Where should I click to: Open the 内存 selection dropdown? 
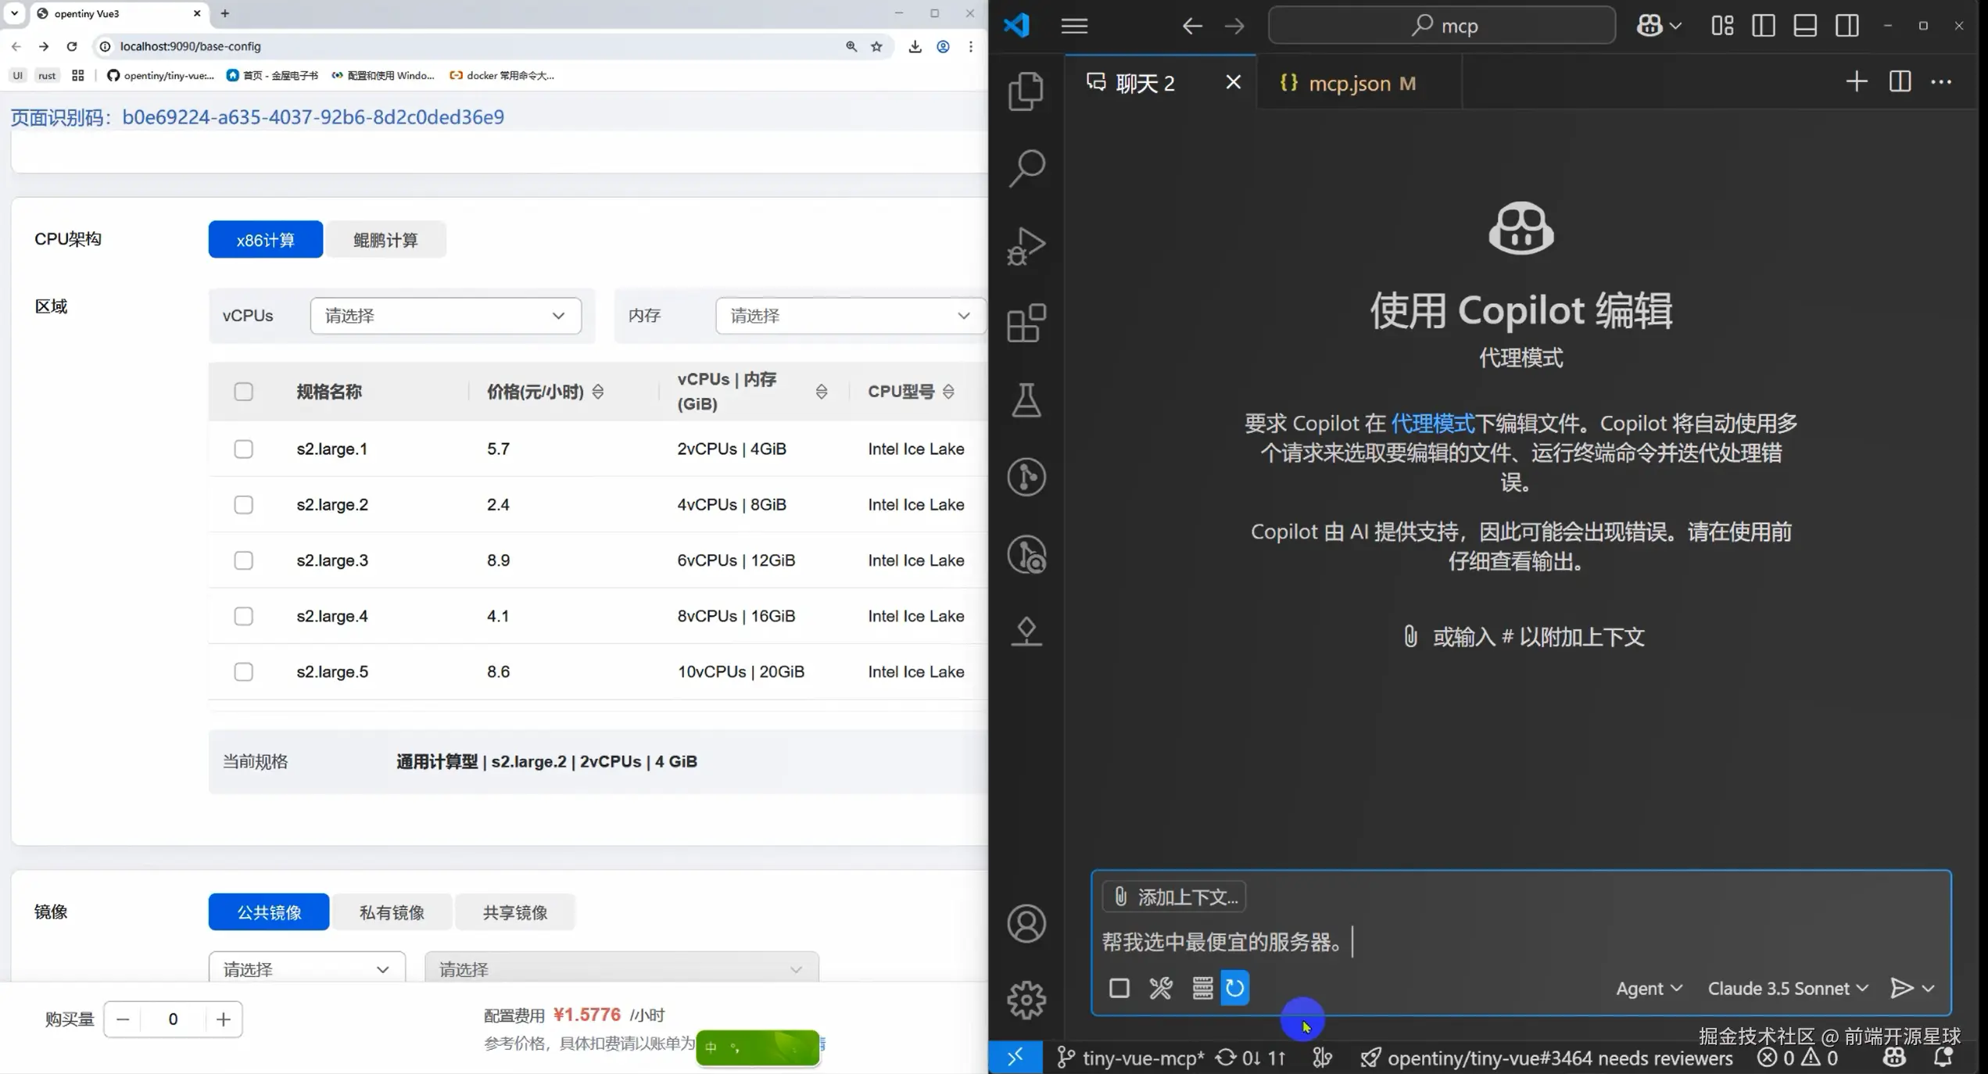[848, 316]
